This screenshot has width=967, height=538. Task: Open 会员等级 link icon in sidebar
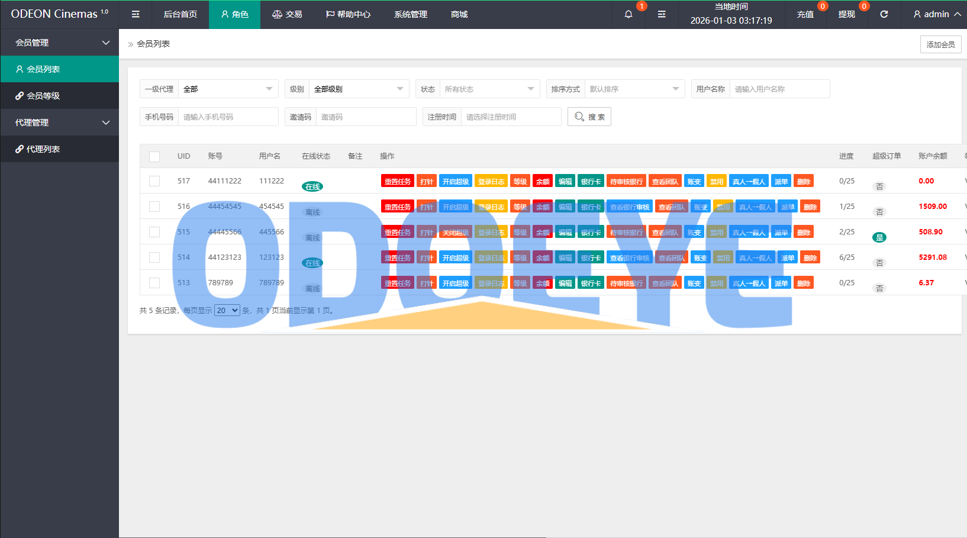click(x=20, y=96)
